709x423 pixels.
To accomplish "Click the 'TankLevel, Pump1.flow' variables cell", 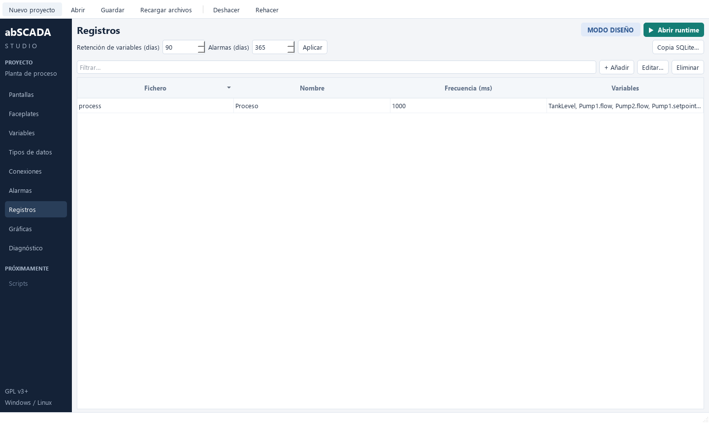I will (x=625, y=106).
